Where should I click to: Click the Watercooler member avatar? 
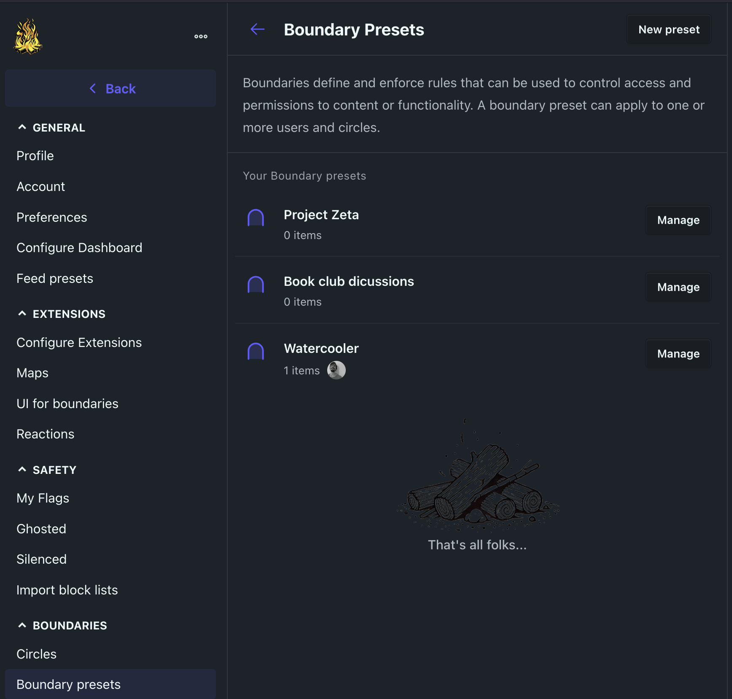pyautogui.click(x=336, y=370)
